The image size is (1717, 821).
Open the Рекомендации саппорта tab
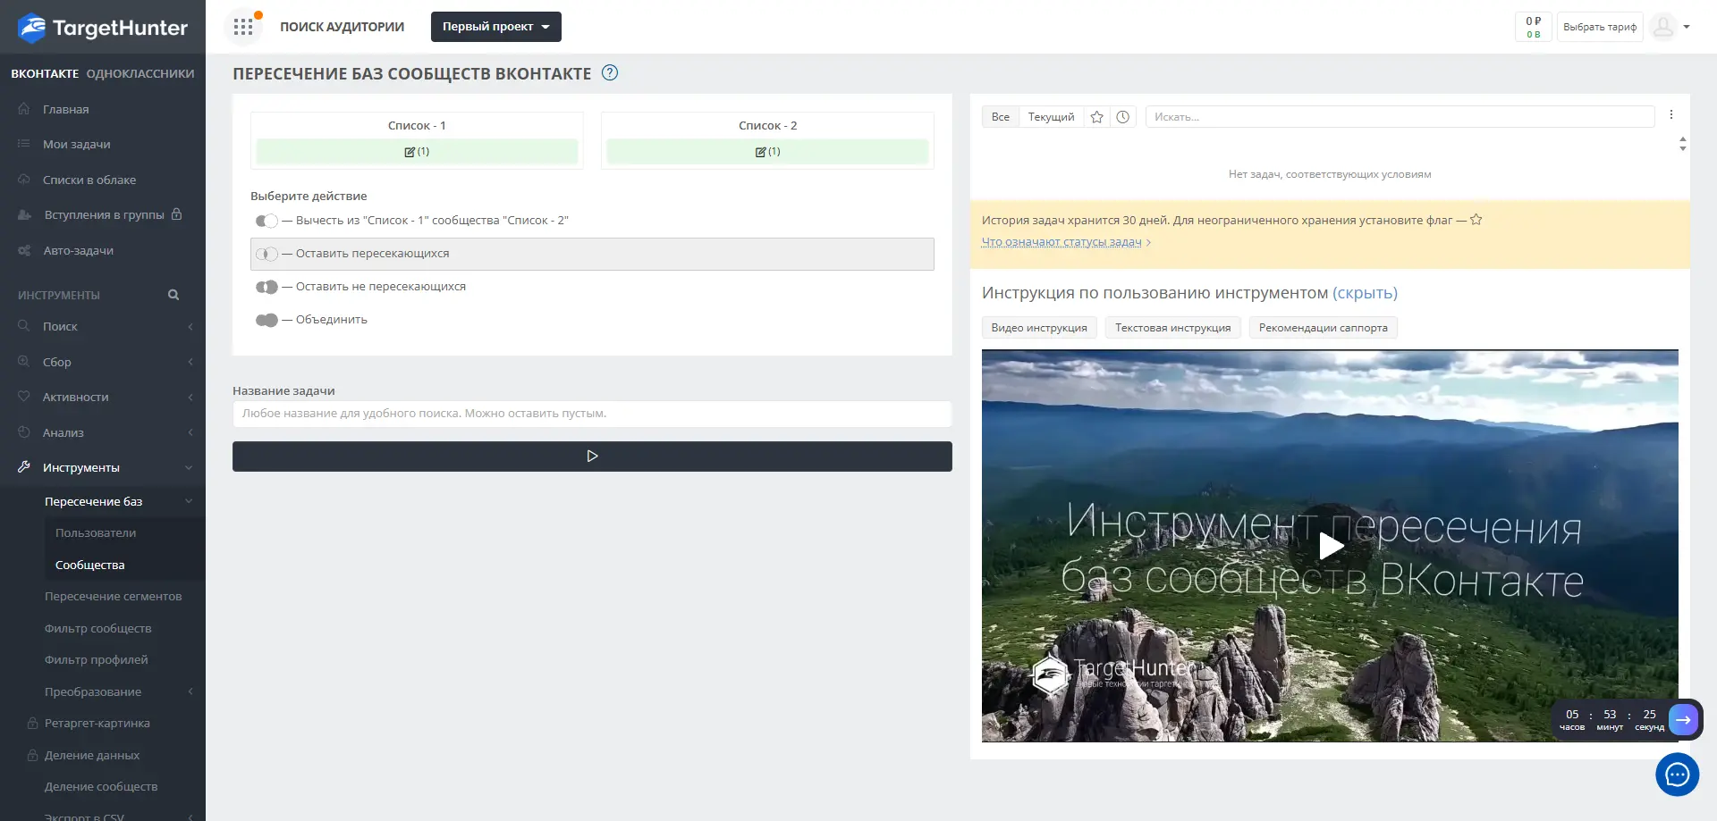[1324, 328]
